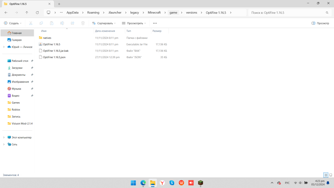
Task: Open a new tab with plus button
Action: point(59,4)
